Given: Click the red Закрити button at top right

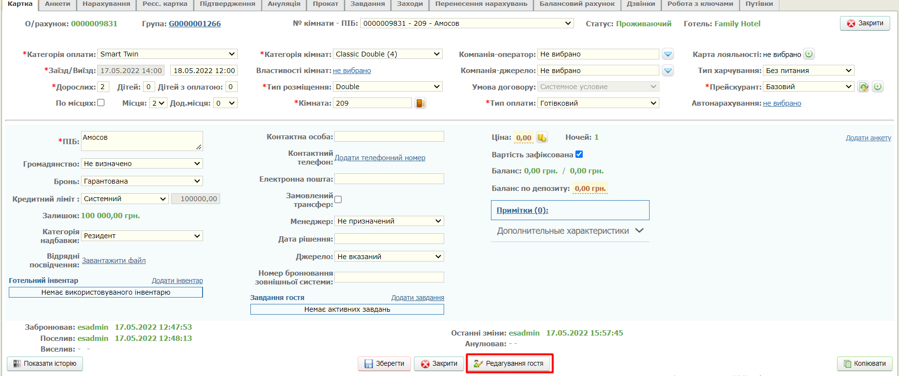Looking at the screenshot, I should tap(865, 23).
